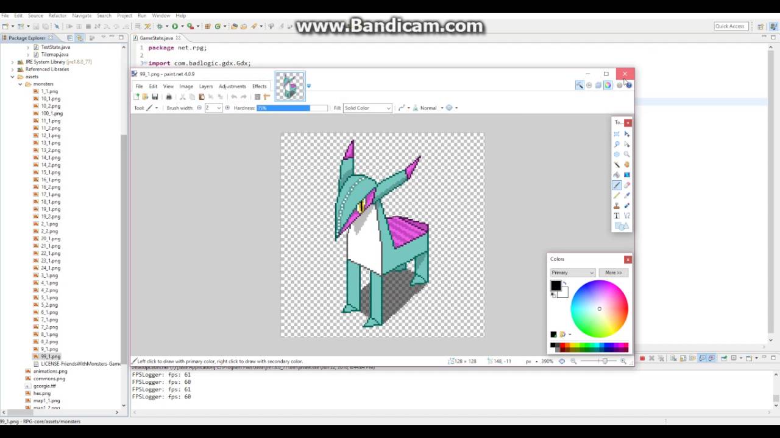Collapse the assets folder
Image resolution: width=780 pixels, height=438 pixels.
(12, 77)
